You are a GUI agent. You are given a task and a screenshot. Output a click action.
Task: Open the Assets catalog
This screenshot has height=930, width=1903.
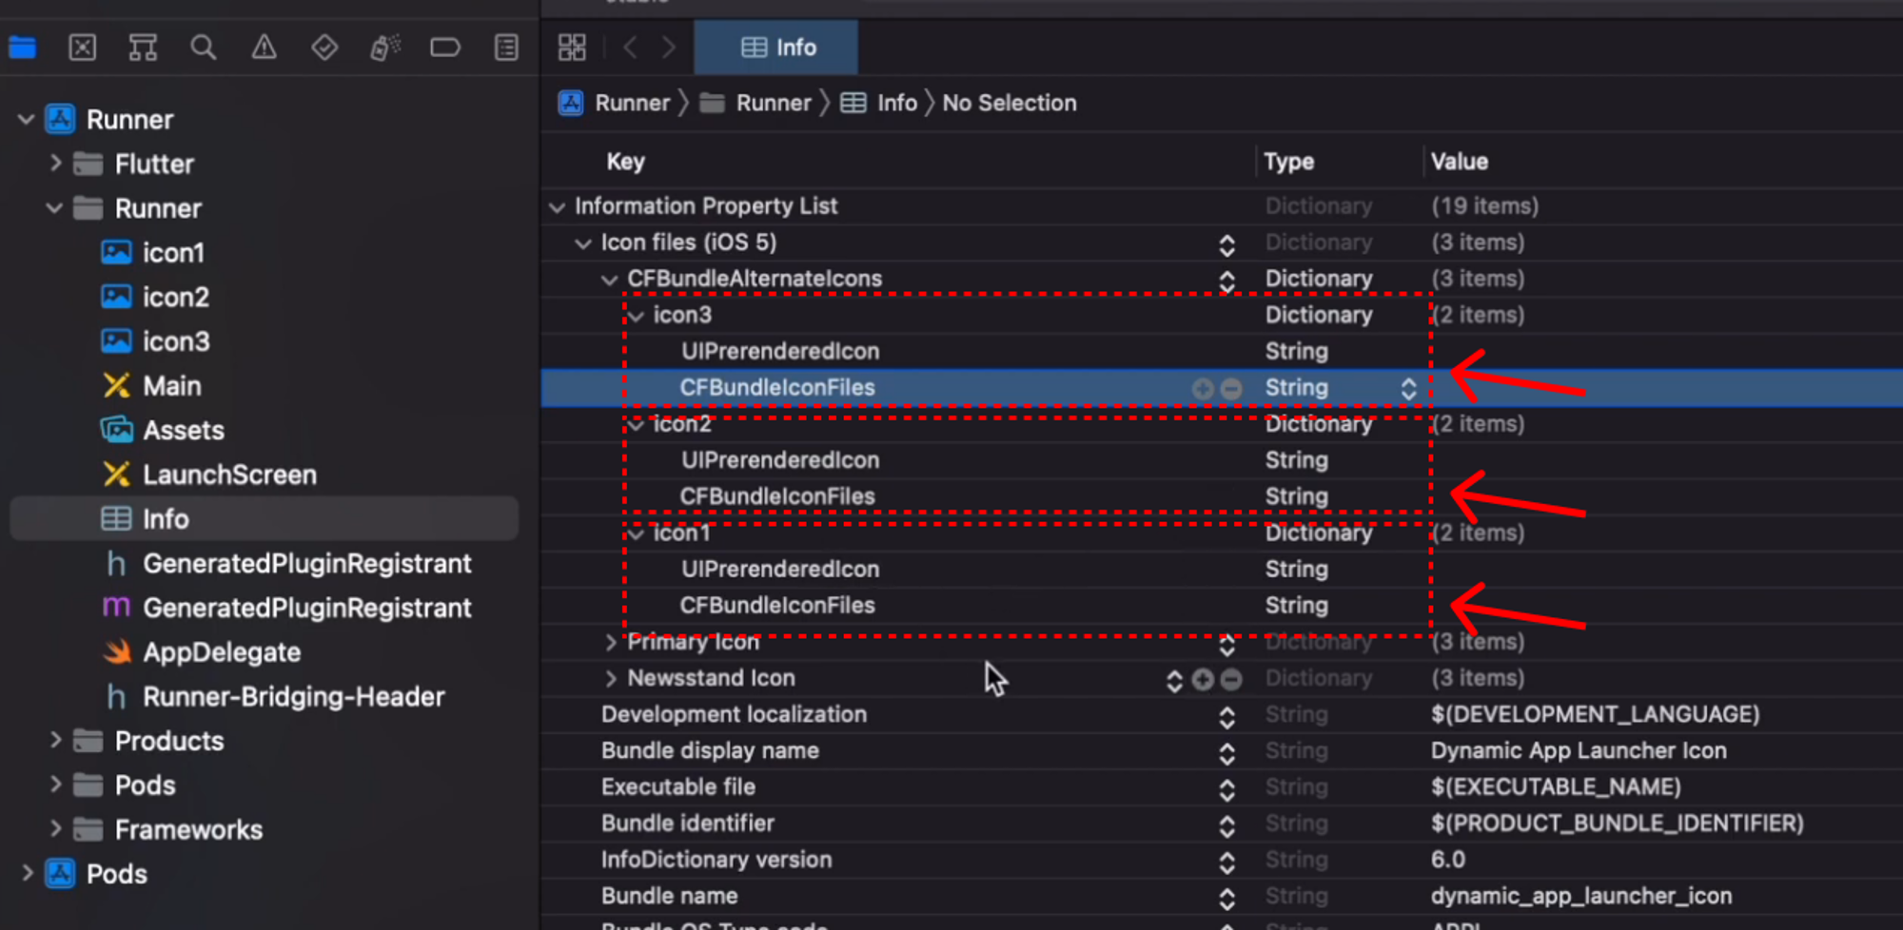[163, 430]
